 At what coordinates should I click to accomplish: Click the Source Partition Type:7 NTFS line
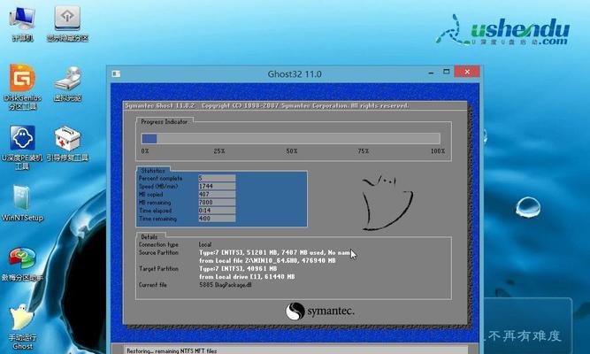(x=275, y=252)
